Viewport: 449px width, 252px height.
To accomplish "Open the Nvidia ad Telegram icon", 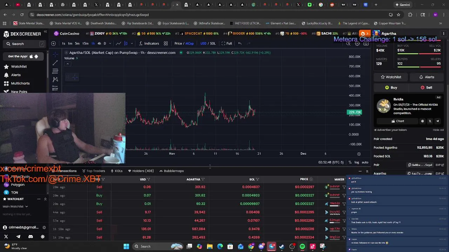I will click(437, 121).
